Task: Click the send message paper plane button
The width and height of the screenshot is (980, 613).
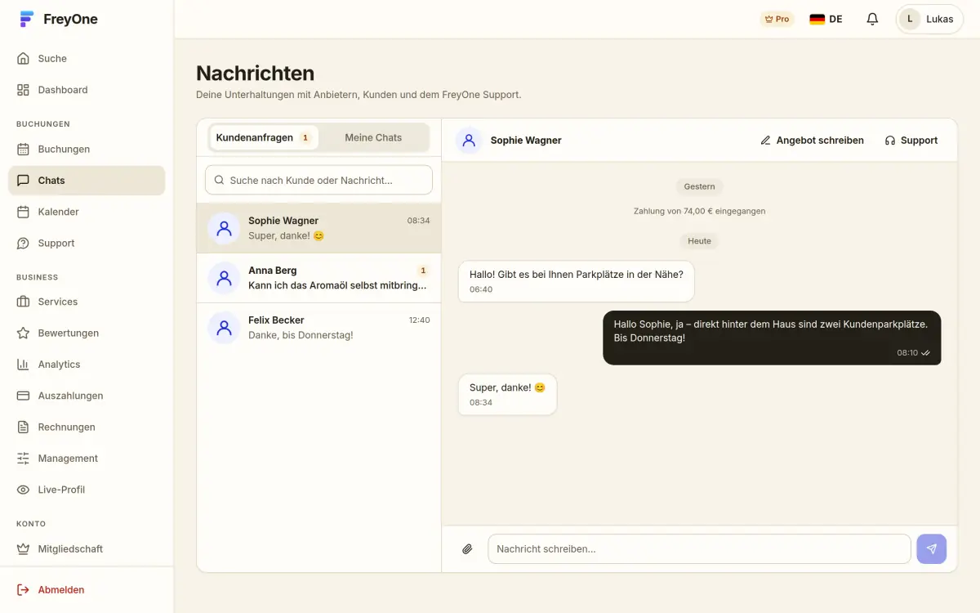Action: click(932, 549)
